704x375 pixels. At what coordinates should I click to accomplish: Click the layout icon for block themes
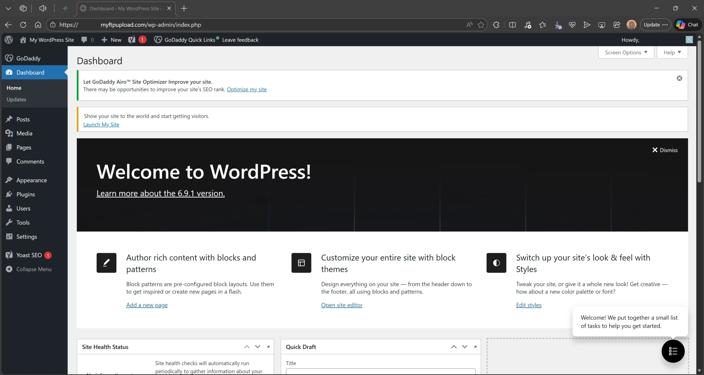(x=301, y=263)
